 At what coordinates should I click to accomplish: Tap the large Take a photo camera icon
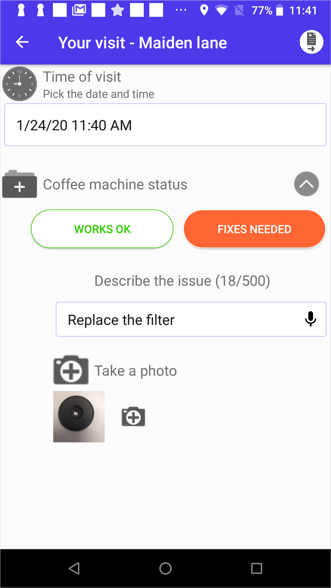click(x=71, y=370)
